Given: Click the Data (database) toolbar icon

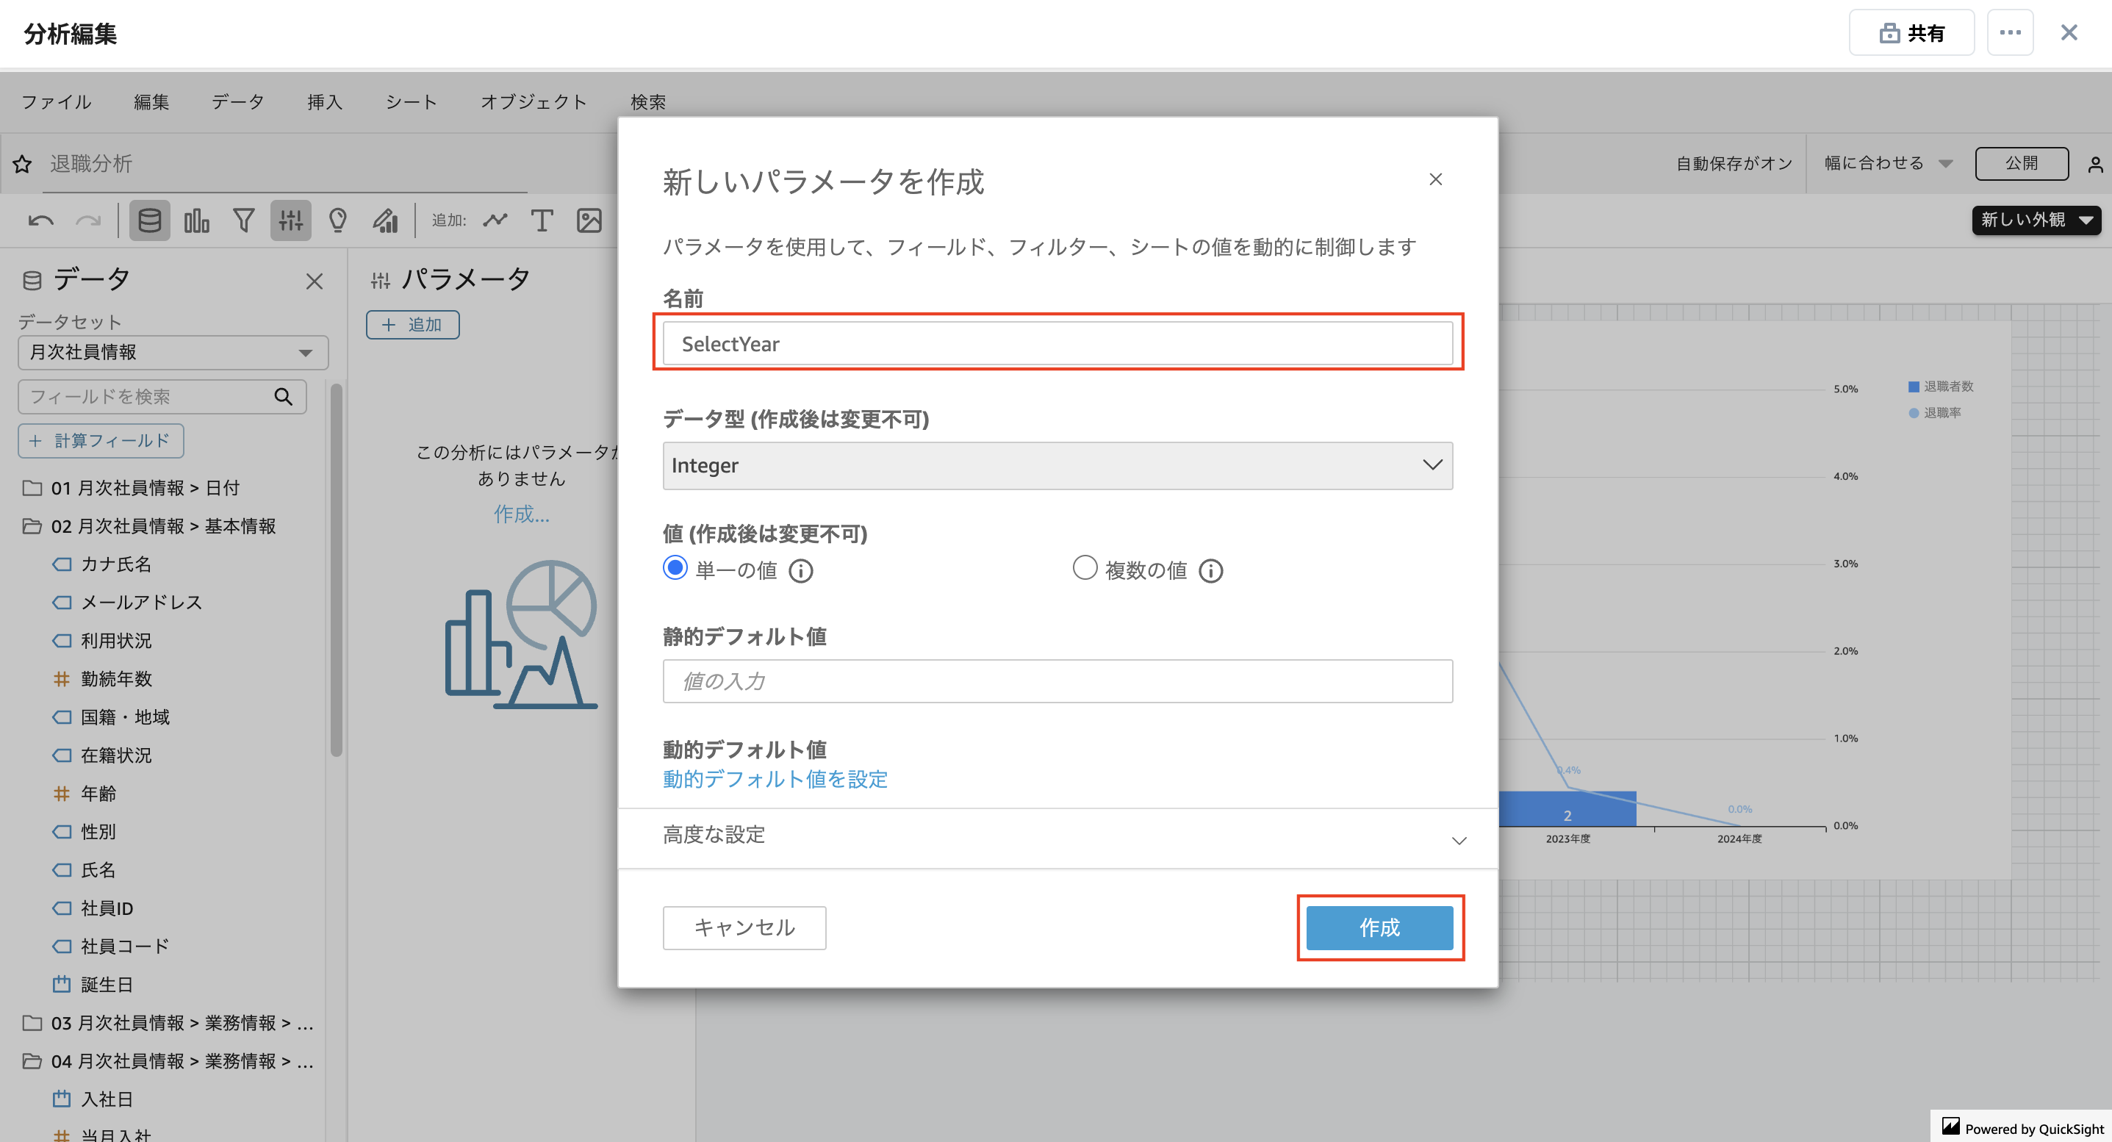Looking at the screenshot, I should pyautogui.click(x=149, y=220).
